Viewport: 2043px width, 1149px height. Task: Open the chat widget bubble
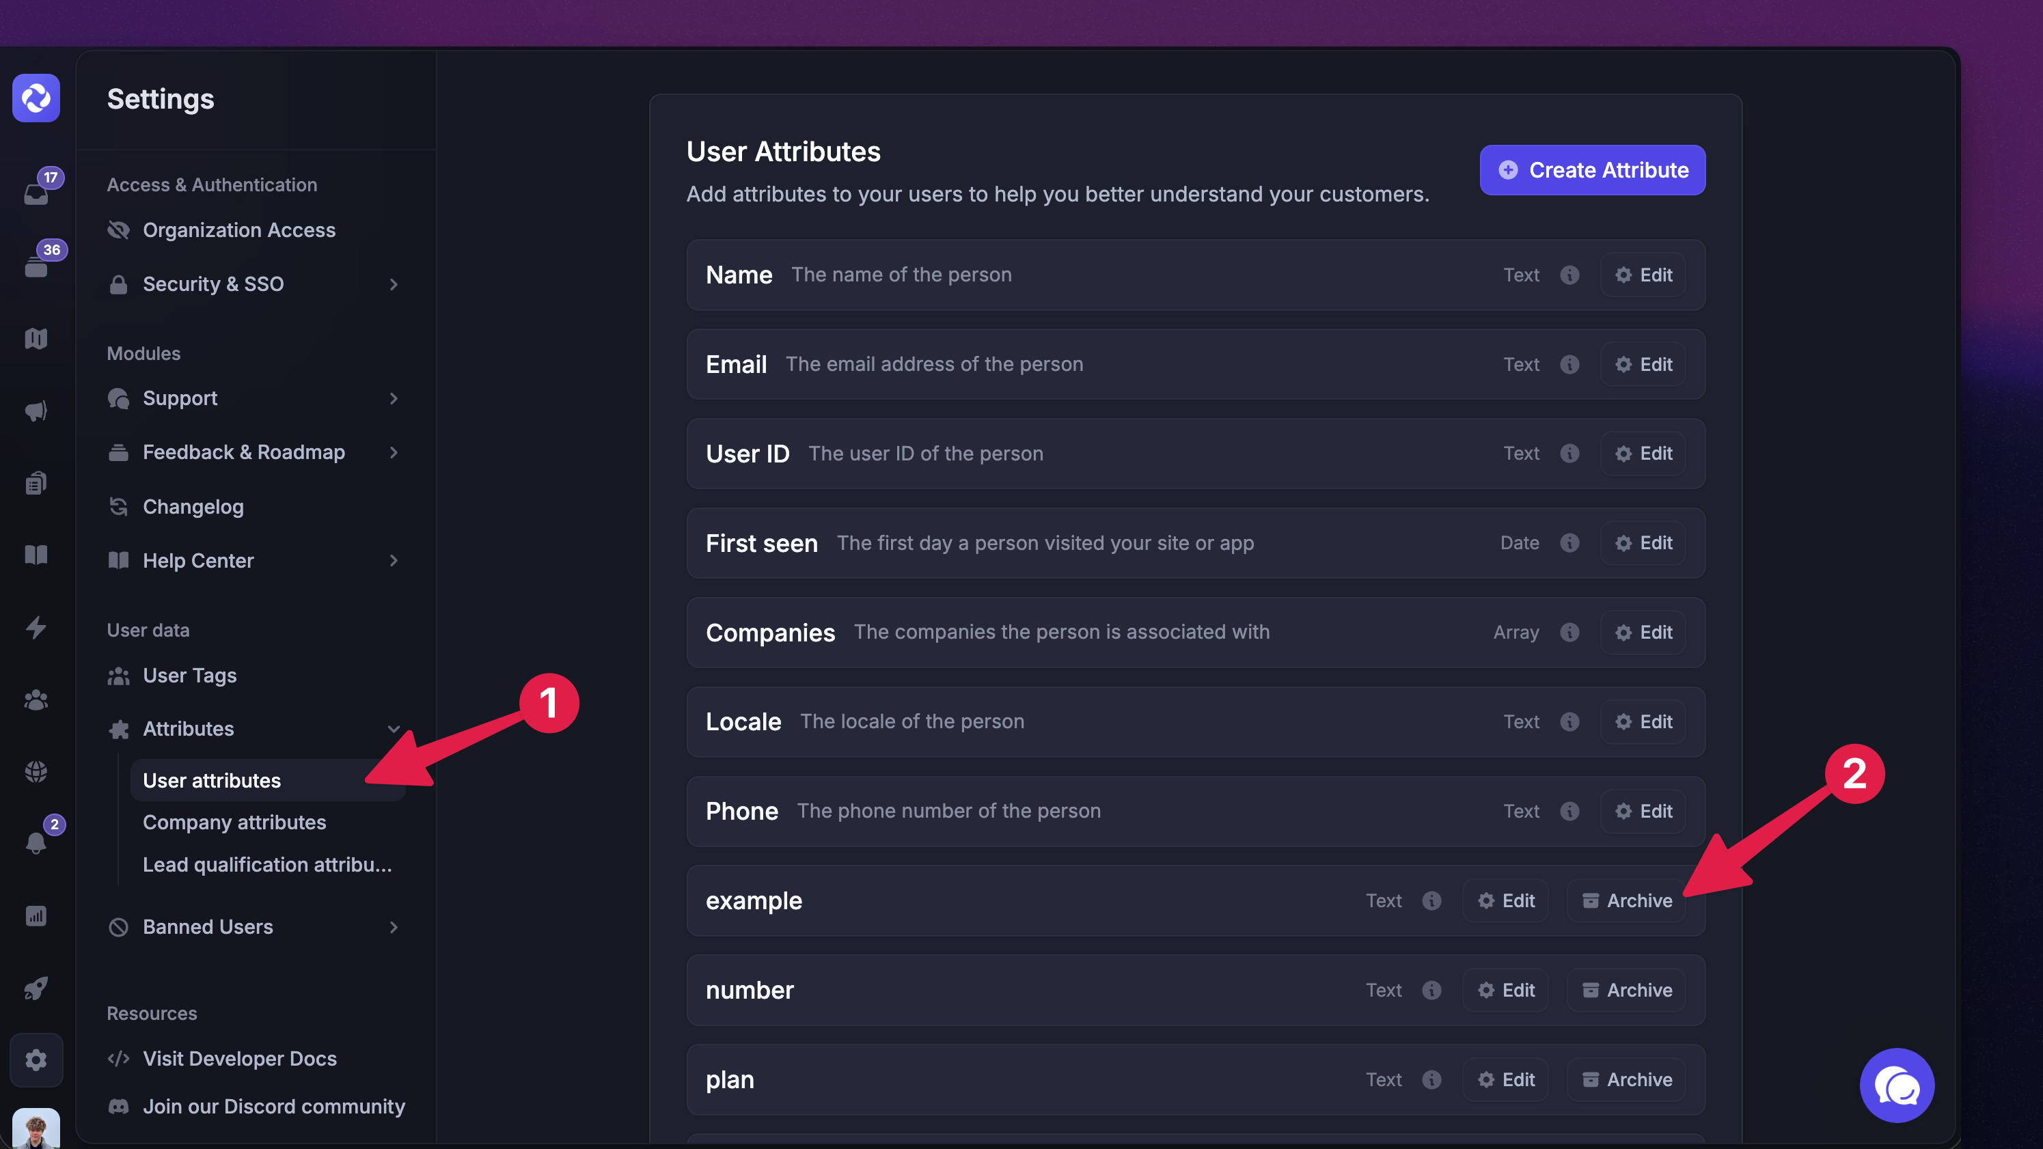coord(1896,1085)
